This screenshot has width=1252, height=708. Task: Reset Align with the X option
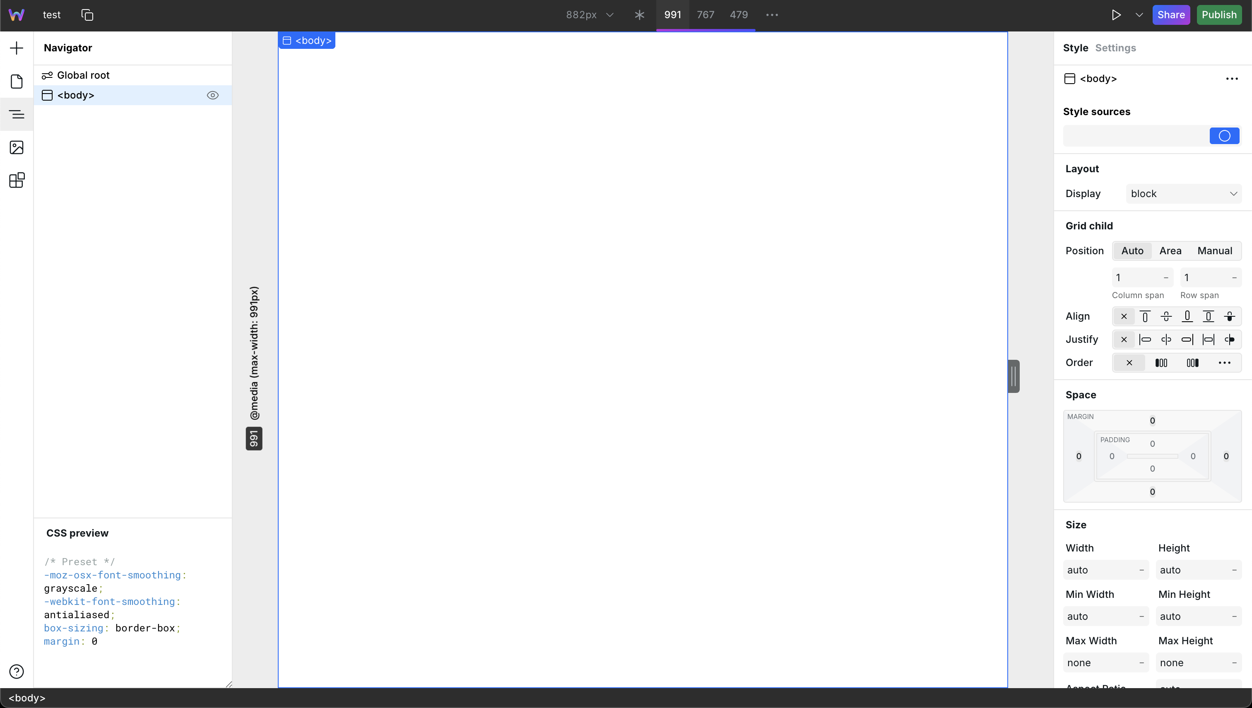click(1124, 317)
